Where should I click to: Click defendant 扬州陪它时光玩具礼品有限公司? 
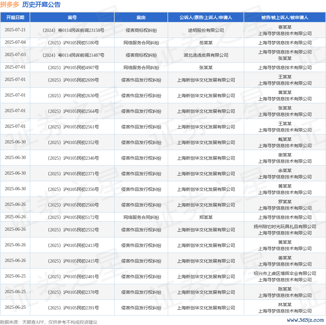tap(285, 227)
